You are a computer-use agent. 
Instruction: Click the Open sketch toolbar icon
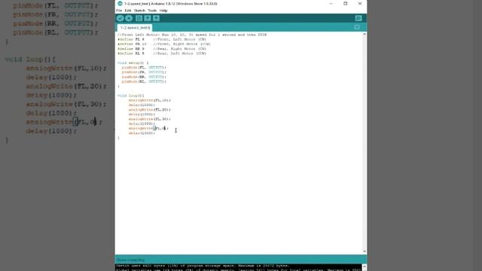pos(148,18)
